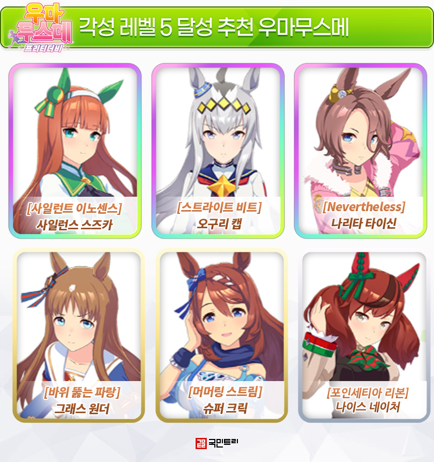The height and width of the screenshot is (462, 434).
Task: Click the 국민트리 red logo icon
Action: [x=201, y=443]
